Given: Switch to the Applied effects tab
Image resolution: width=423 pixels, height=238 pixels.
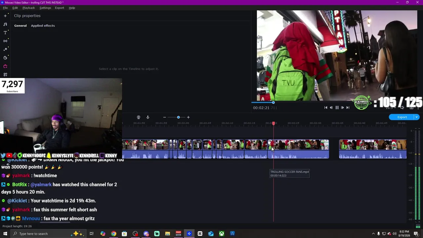Looking at the screenshot, I should click(43, 25).
